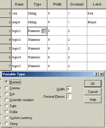Click the 'topic1' name cell
The height and width of the screenshot is (128, 106).
(19, 31)
